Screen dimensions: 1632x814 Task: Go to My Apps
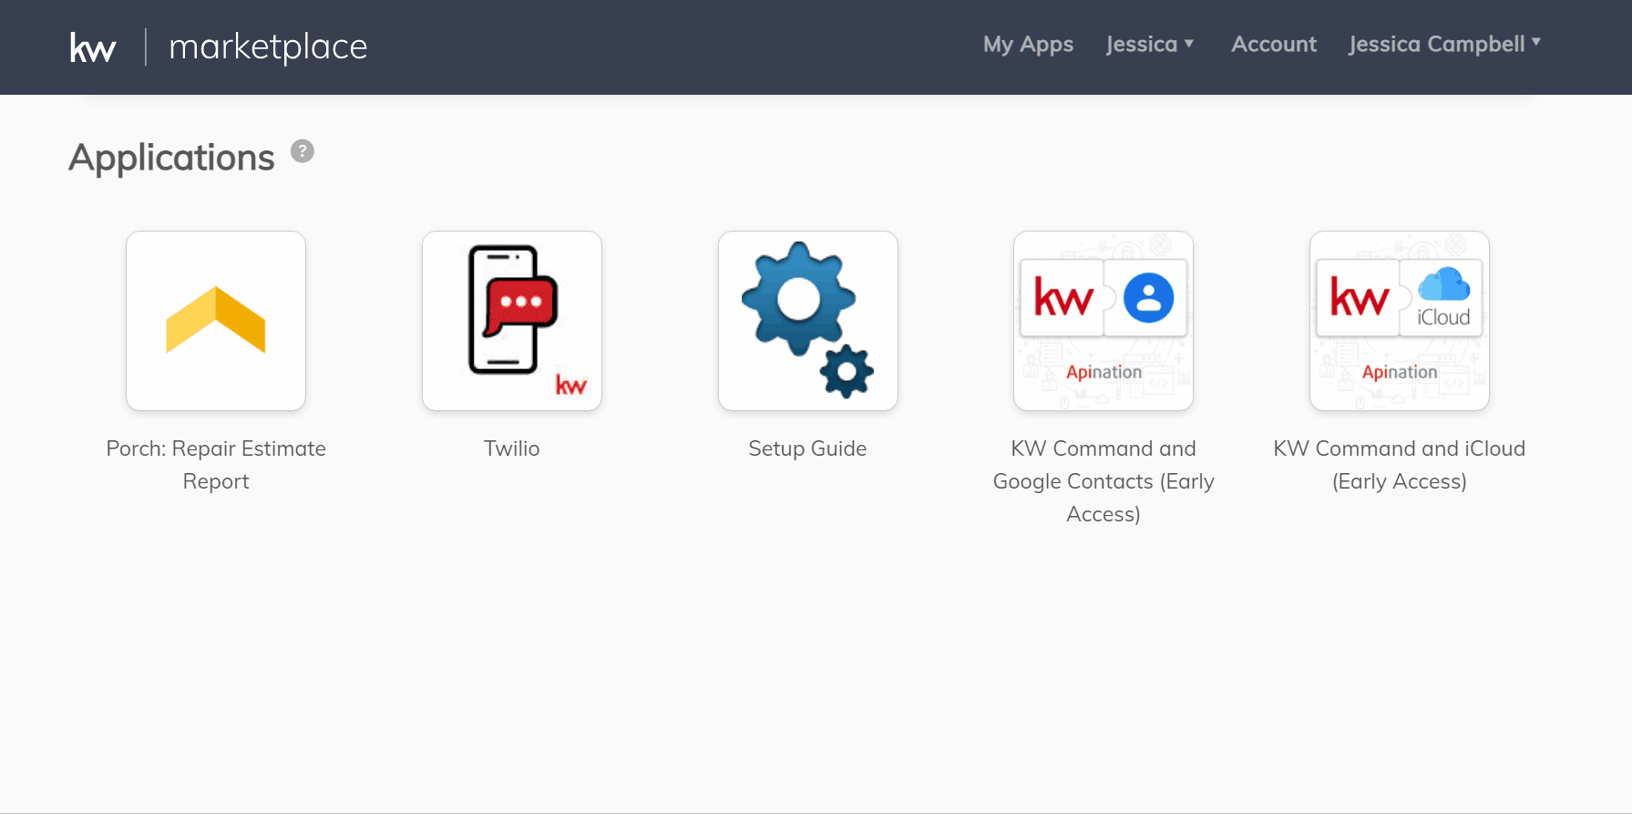click(1028, 44)
